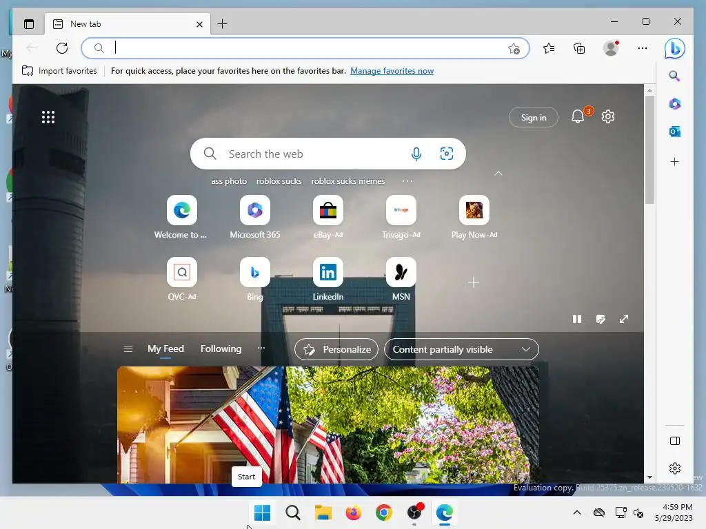Expand background to full view icon
The width and height of the screenshot is (706, 529).
(623, 319)
